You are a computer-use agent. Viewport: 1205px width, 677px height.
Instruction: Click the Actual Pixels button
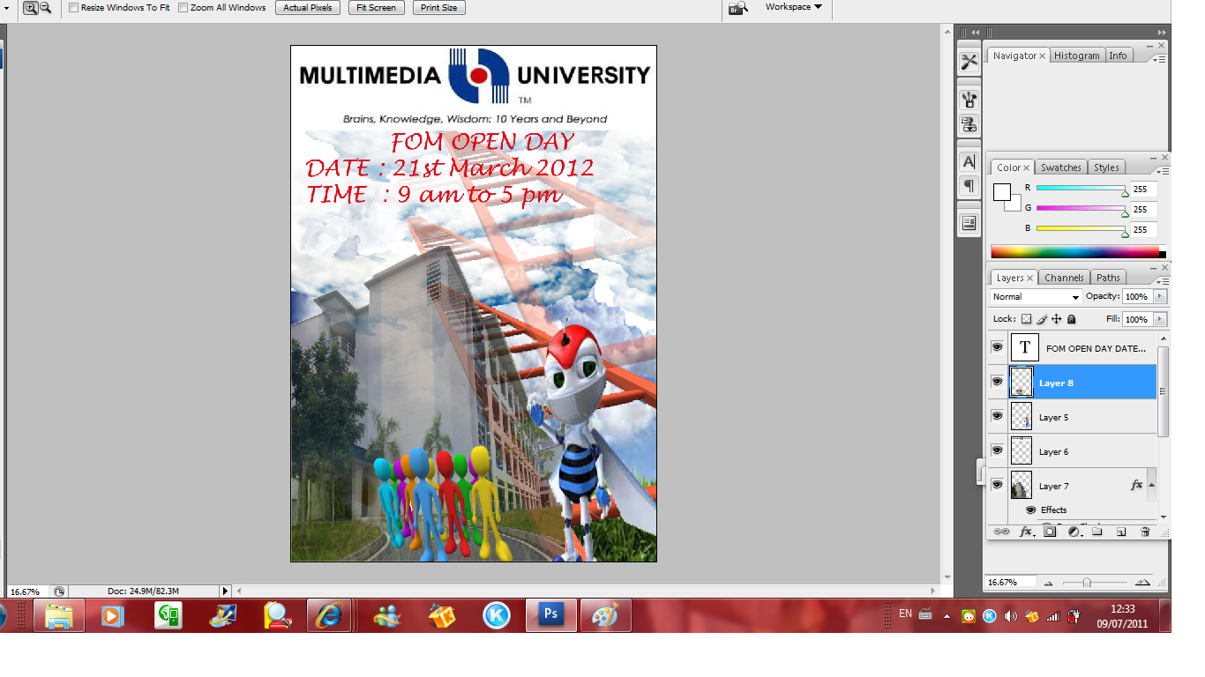click(x=308, y=7)
